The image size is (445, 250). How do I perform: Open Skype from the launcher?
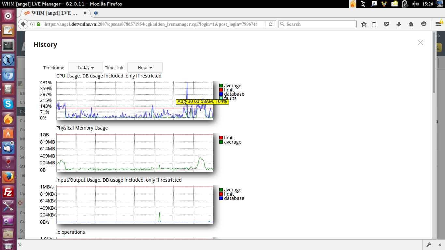click(x=8, y=104)
